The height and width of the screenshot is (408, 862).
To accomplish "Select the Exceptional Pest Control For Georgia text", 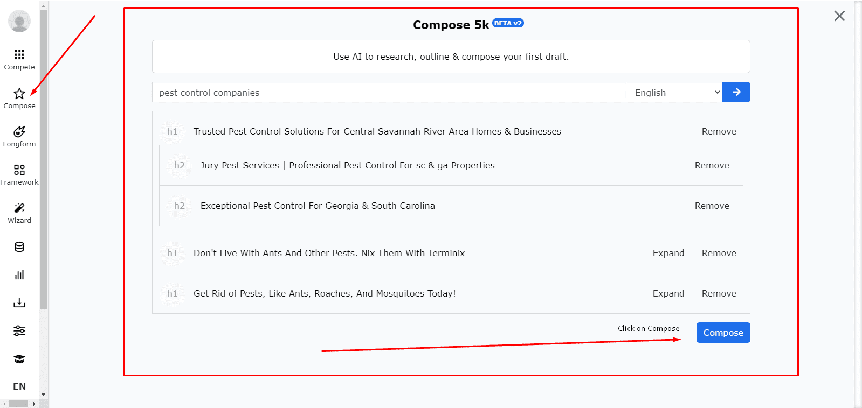I will click(318, 206).
